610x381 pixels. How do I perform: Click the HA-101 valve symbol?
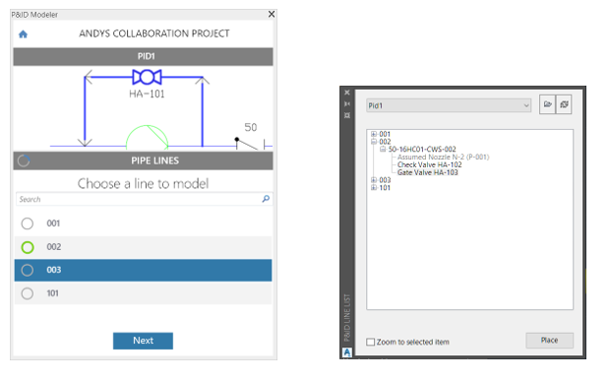[147, 77]
